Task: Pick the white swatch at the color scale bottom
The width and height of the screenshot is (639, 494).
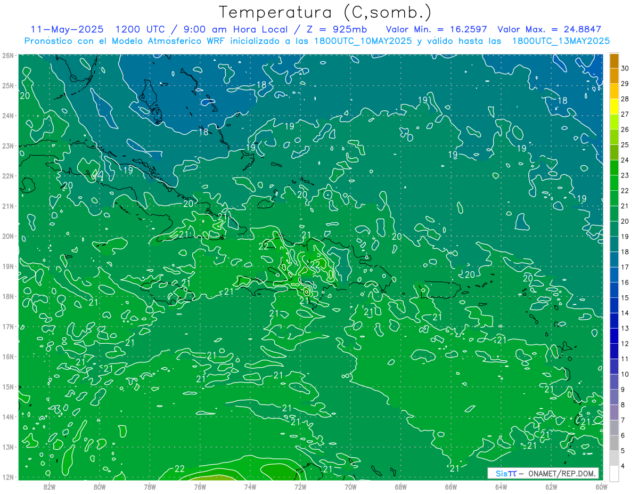Action: point(614,473)
